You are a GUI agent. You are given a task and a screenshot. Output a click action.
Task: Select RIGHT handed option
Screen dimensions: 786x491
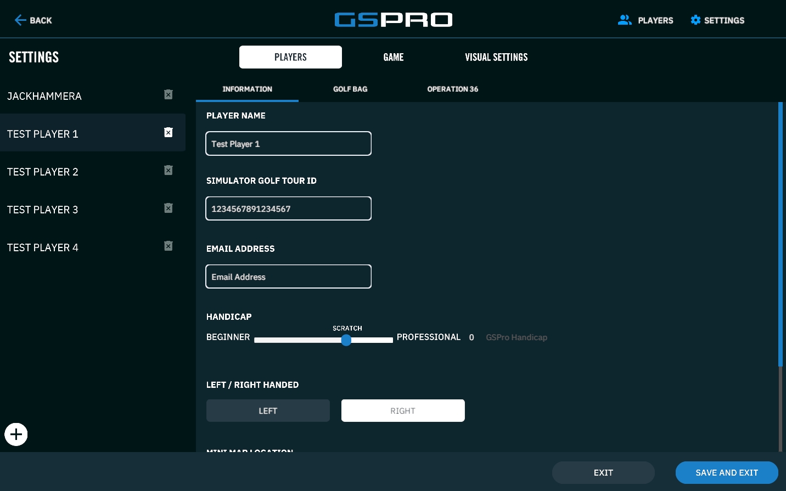click(x=403, y=411)
